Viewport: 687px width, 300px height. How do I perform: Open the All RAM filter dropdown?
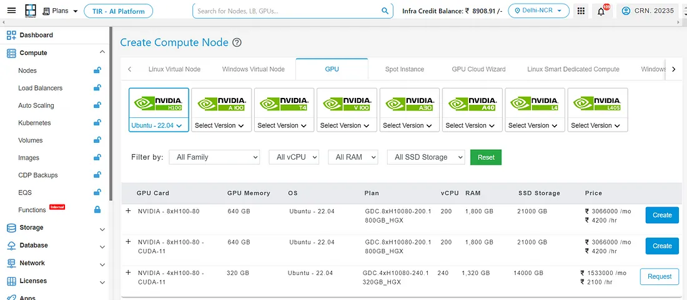tap(353, 157)
